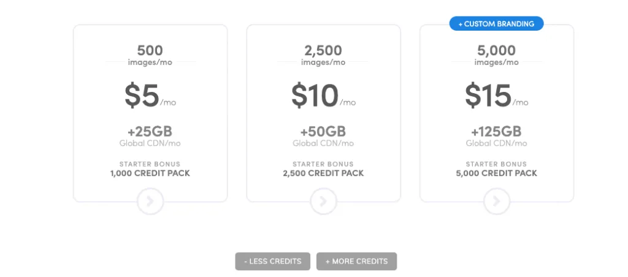Select the 2,500 images/mo plan heading
Viewport: 628px width, 277px height.
tap(323, 55)
